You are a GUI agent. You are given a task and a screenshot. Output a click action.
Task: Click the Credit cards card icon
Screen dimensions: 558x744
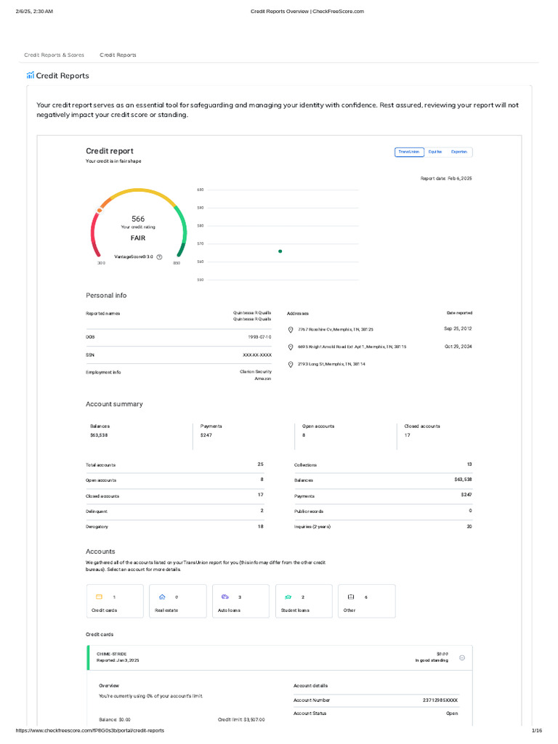[x=99, y=597]
